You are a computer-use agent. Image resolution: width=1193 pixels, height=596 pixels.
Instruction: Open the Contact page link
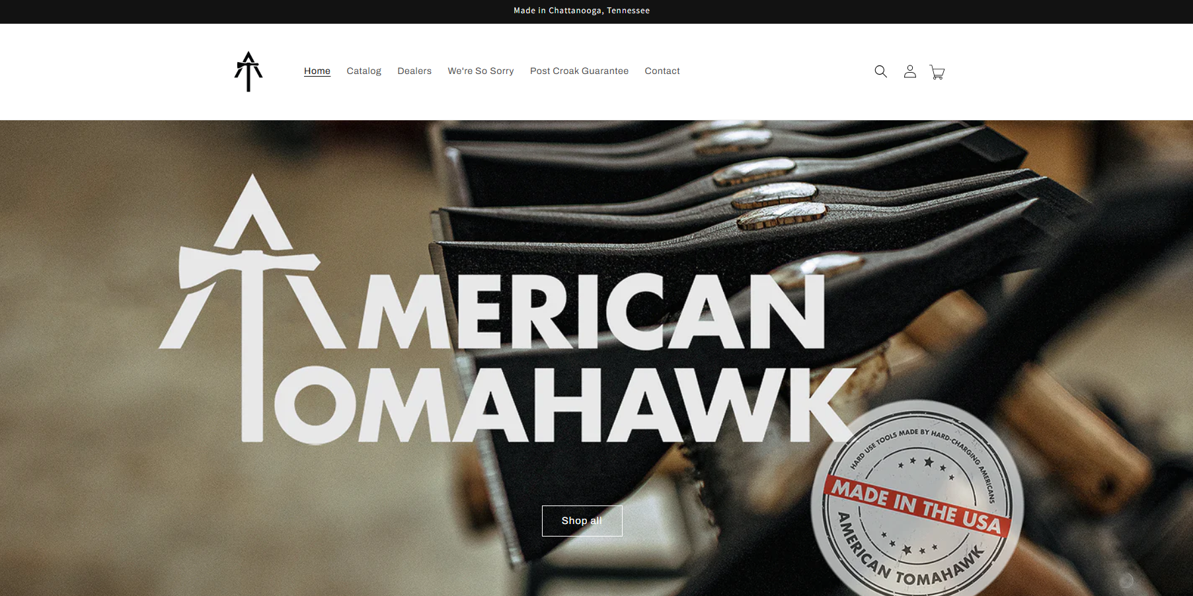tap(662, 71)
